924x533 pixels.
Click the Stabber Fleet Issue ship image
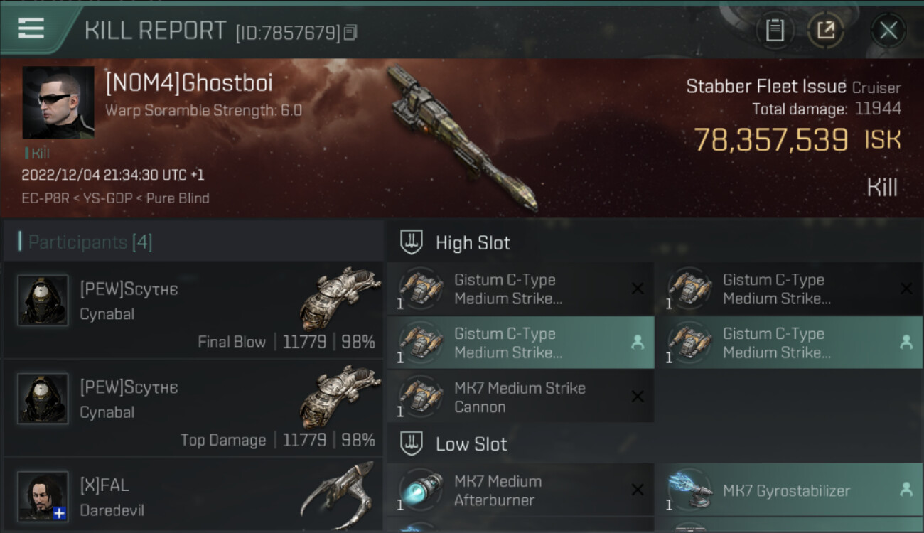point(462,139)
